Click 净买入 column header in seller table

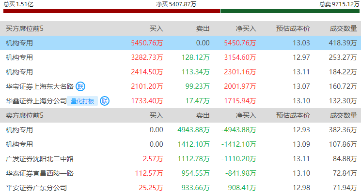(246, 115)
